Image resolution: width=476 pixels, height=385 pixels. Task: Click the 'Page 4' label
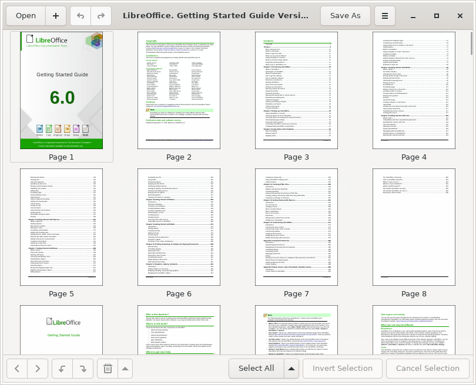click(414, 157)
